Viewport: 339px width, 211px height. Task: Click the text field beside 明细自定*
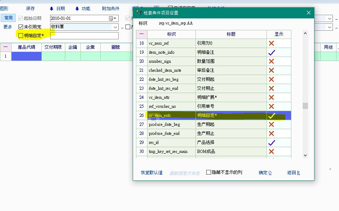pyautogui.click(x=84, y=36)
